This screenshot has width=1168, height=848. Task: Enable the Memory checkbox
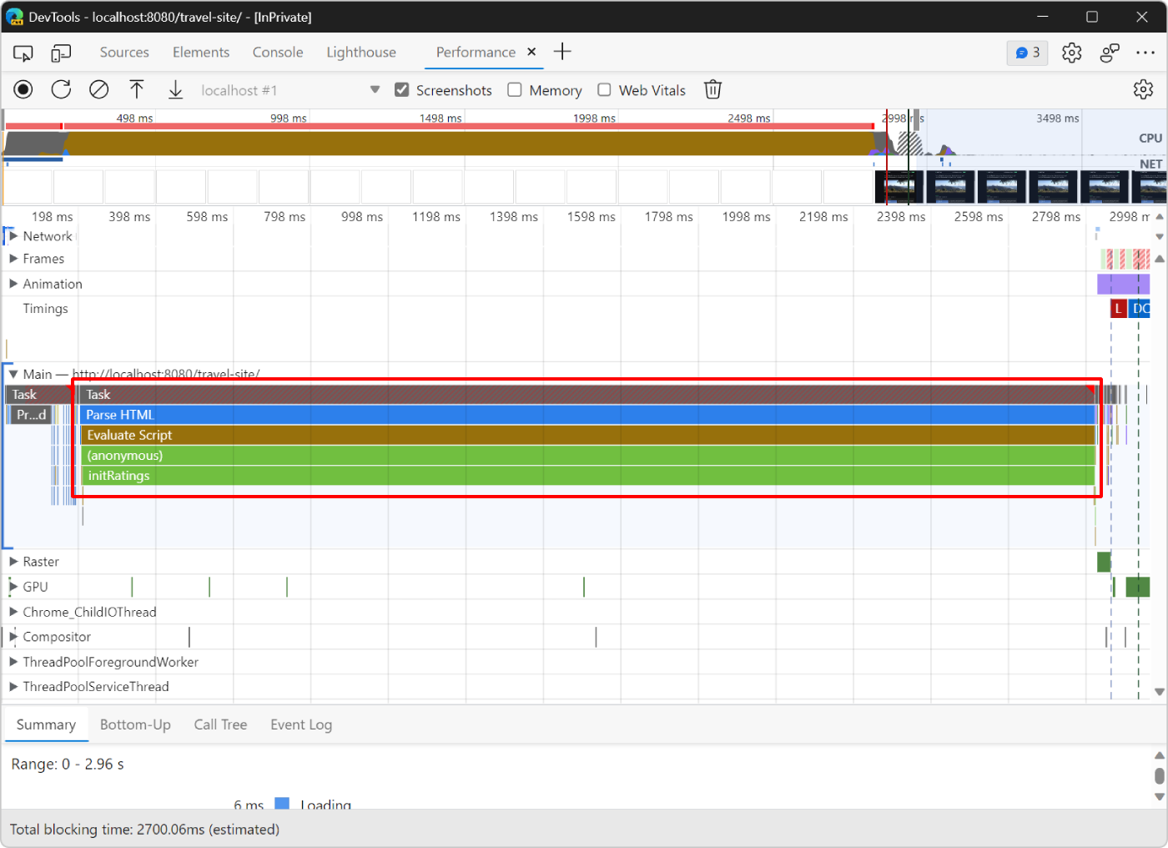point(514,89)
